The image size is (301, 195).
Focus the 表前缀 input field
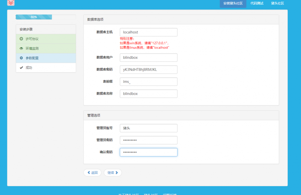pos(148,82)
